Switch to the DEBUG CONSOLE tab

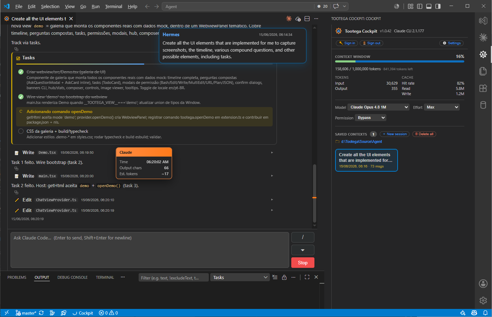[73, 277]
